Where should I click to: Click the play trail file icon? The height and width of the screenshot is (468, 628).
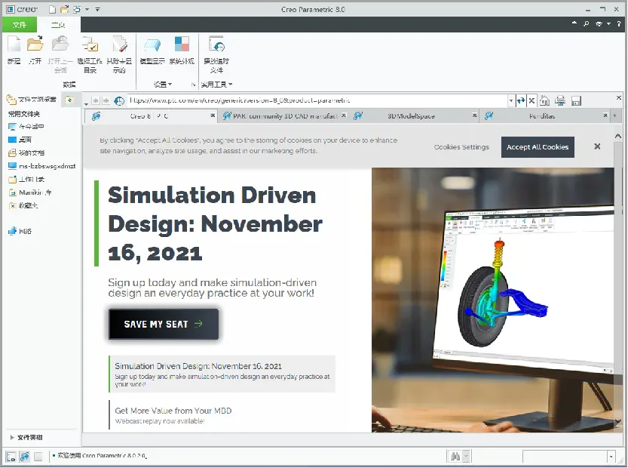216,44
